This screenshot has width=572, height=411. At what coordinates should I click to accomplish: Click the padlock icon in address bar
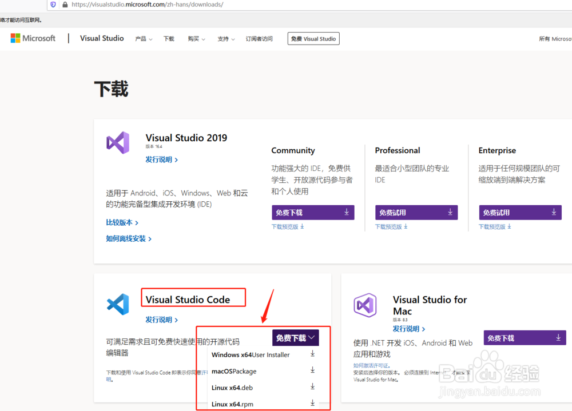65,5
